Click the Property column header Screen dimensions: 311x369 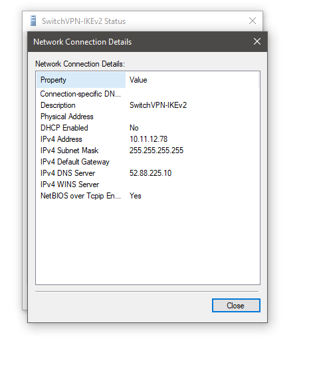coord(81,80)
